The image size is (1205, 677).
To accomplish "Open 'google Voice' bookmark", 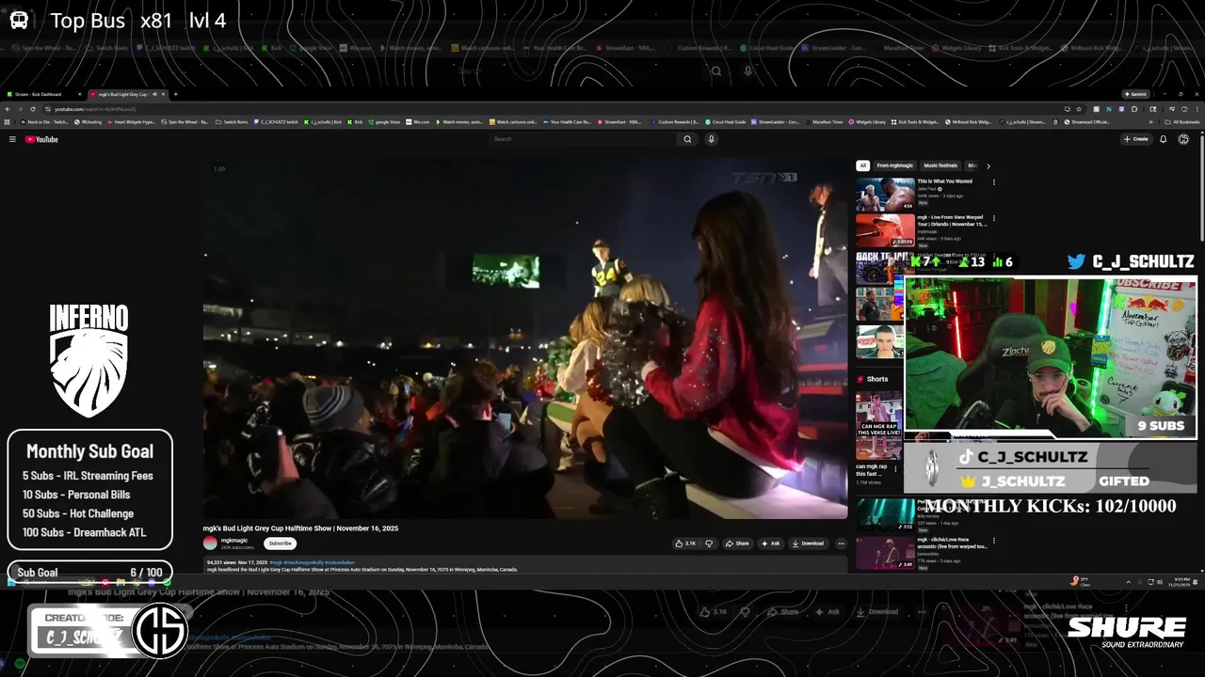I will (384, 122).
